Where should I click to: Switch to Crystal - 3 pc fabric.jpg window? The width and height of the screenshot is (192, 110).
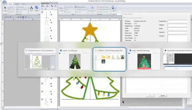(x=75, y=59)
